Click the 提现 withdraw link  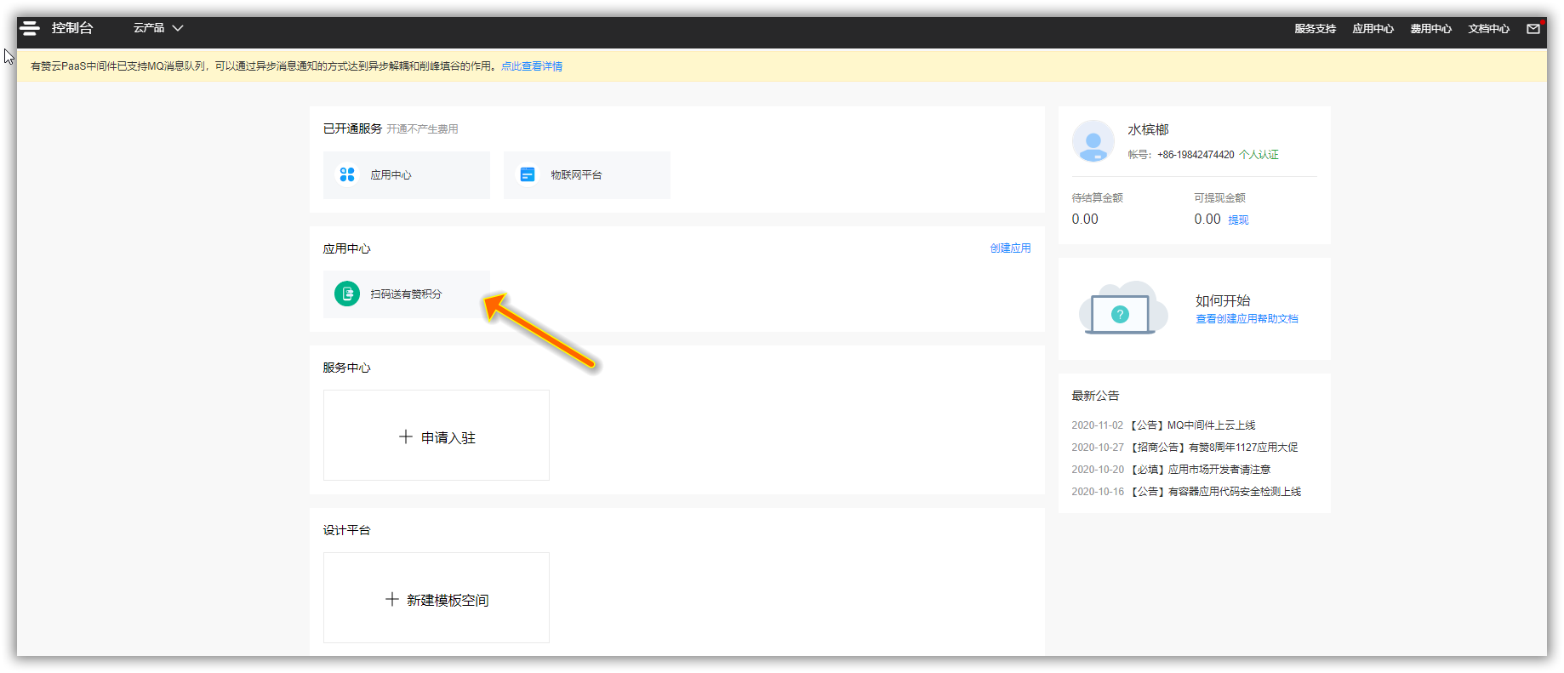point(1238,220)
